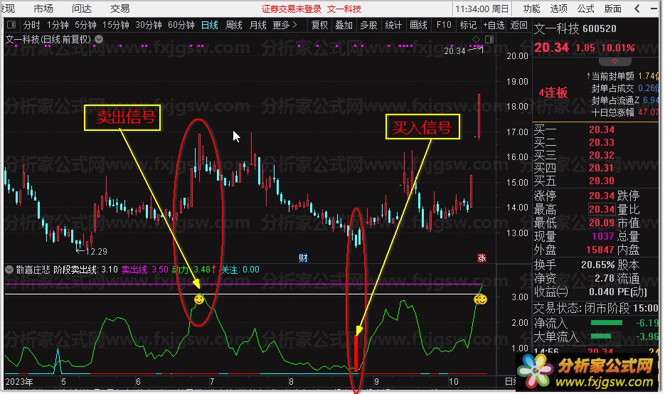Switch to 60分钟 period
The width and height of the screenshot is (665, 394).
181,25
